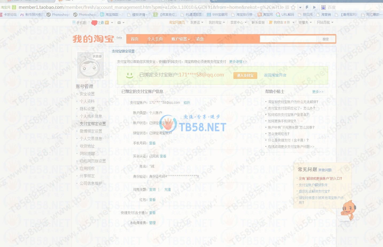Image resolution: width=383 pixels, height=247 pixels.
Task: Open FAQ item 支付宝账户解绑条件
Action: tap(313, 185)
